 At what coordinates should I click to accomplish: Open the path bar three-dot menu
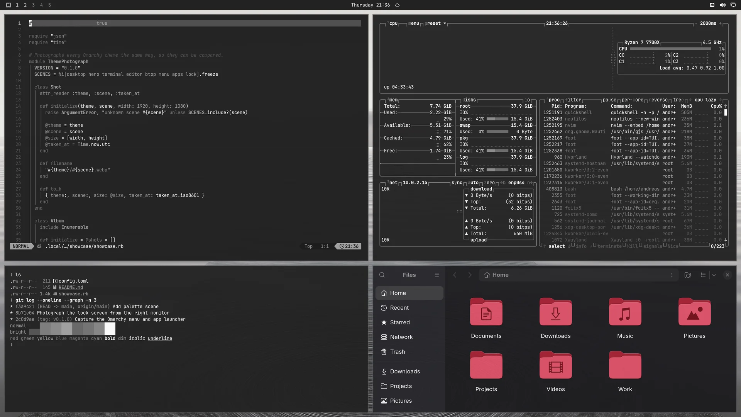[672, 275]
